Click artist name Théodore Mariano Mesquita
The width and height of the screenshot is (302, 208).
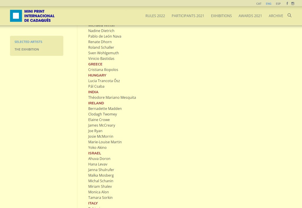tap(112, 97)
